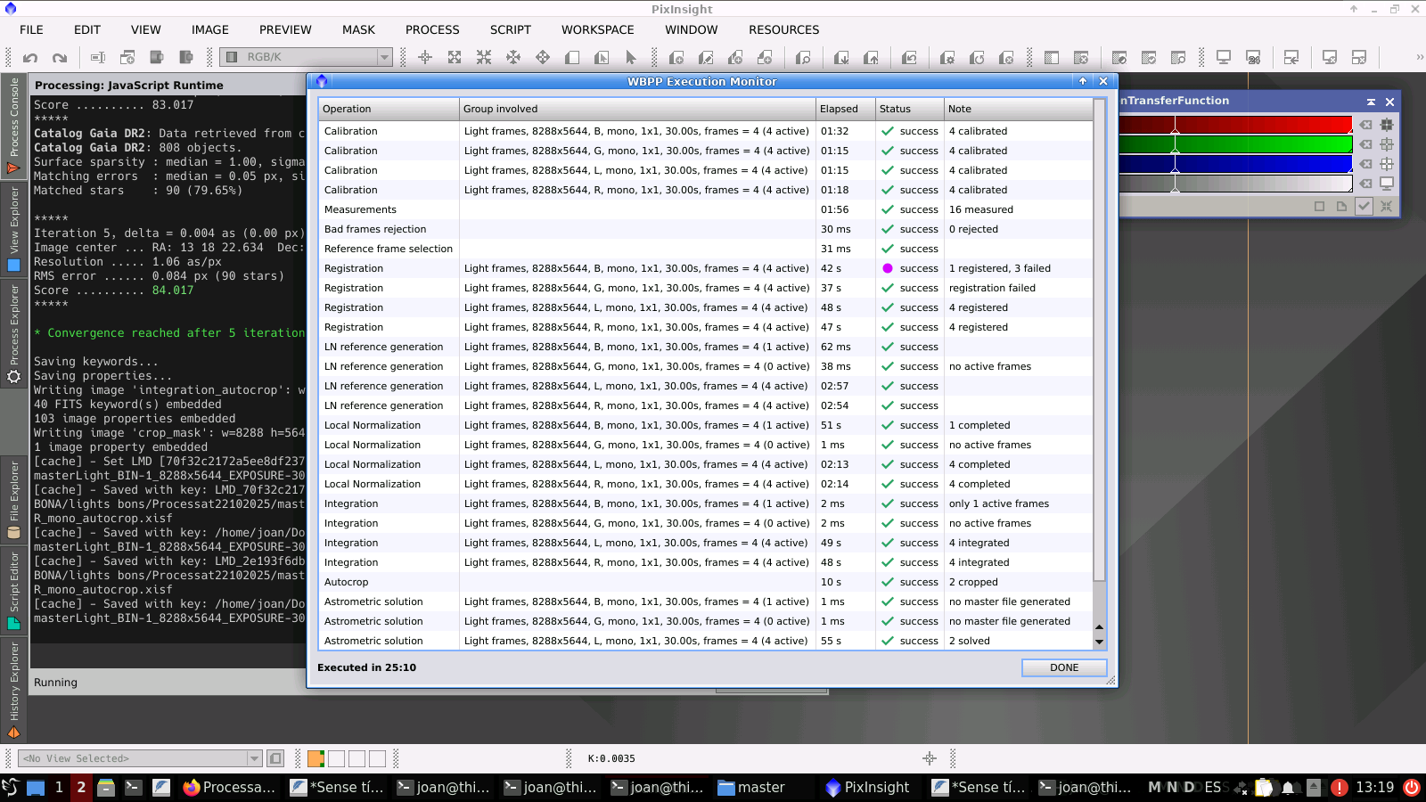Click the monitor icon beside gray channel
The image size is (1426, 802).
click(1387, 184)
